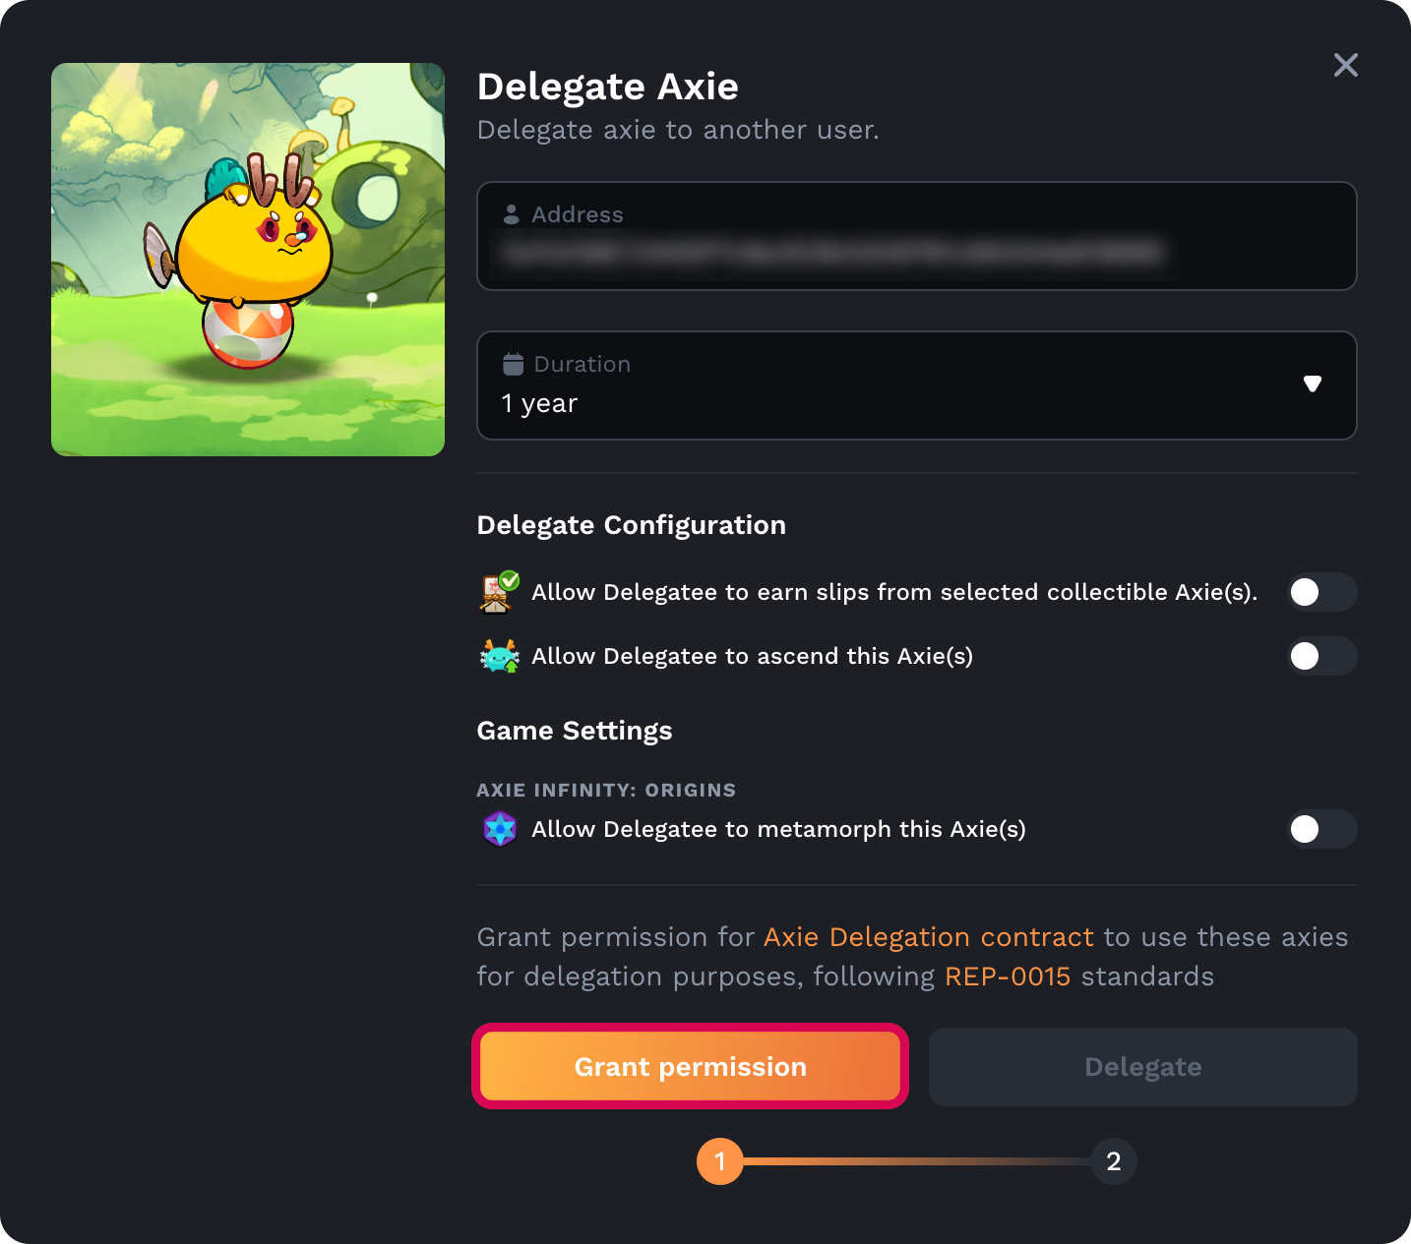Click the yellow Axie portrait image

(x=247, y=258)
